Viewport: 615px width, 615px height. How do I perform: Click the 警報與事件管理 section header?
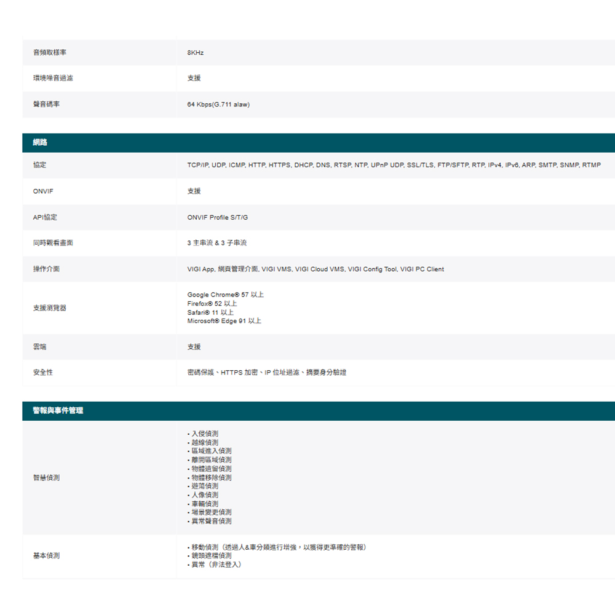[x=58, y=411]
